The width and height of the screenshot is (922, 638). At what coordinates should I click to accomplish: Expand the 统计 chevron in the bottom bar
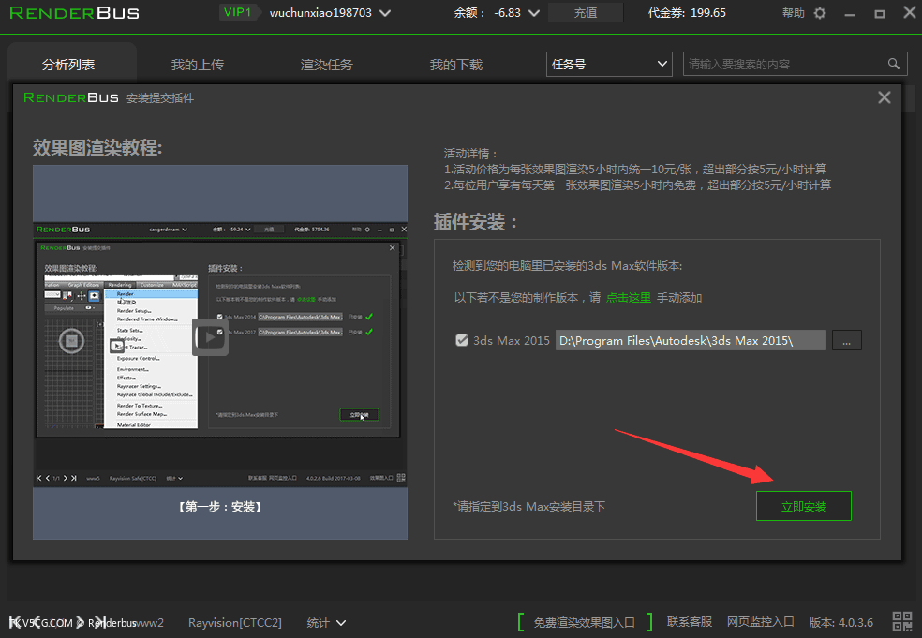click(x=342, y=621)
